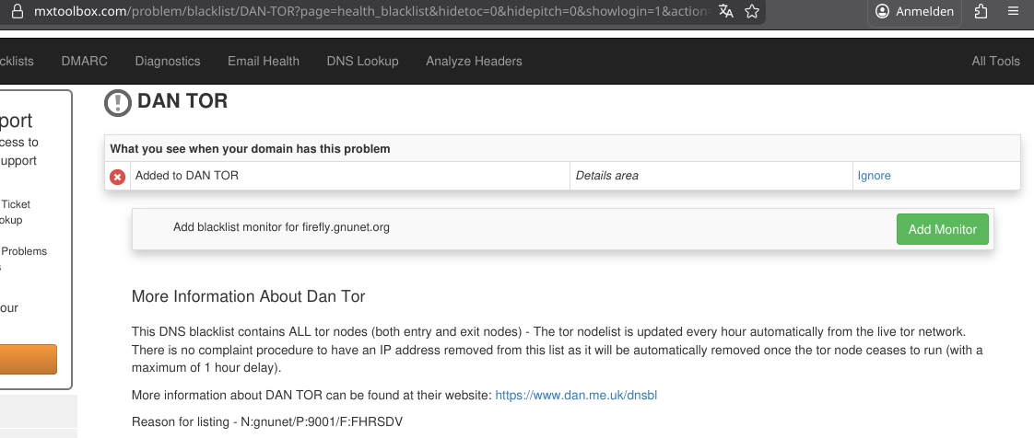
Task: Click the orange button in the support sidebar
Action: (28, 359)
